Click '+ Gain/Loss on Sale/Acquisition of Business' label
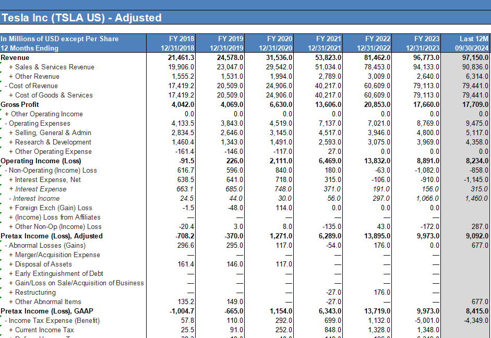The image size is (491, 338). click(76, 283)
